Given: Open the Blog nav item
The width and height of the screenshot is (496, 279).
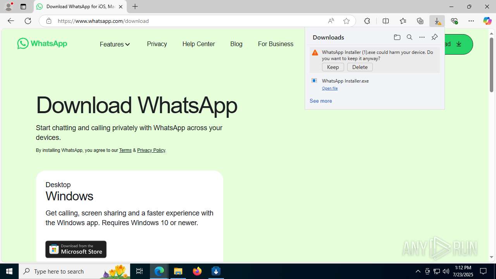Looking at the screenshot, I should 236,44.
